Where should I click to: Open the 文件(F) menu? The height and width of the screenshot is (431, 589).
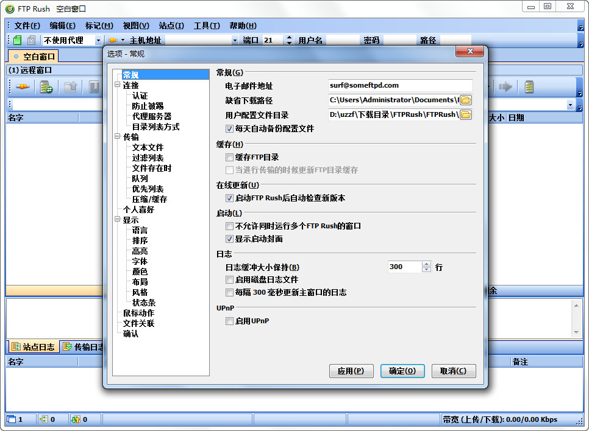pos(27,26)
